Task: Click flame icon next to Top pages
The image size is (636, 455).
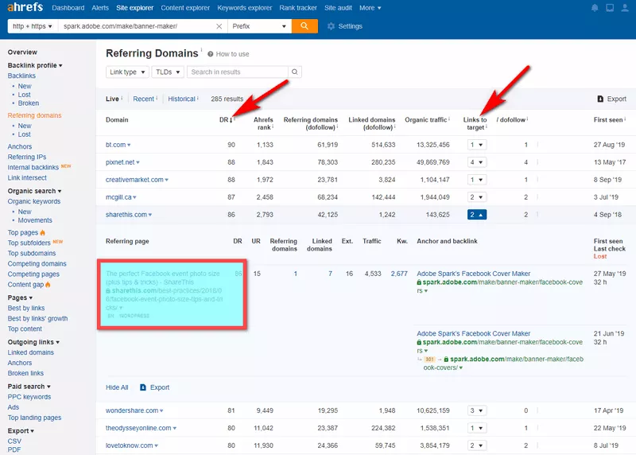Action: pyautogui.click(x=43, y=232)
